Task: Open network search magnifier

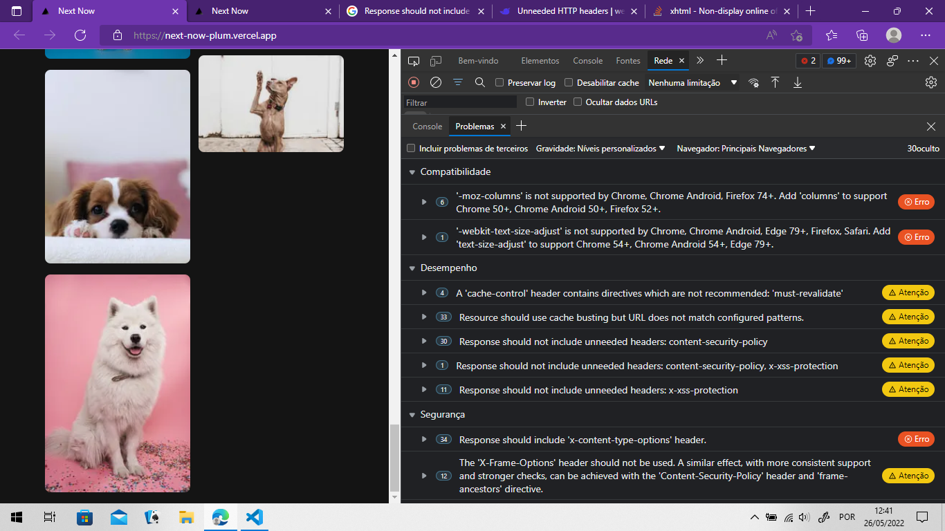Action: pos(480,82)
